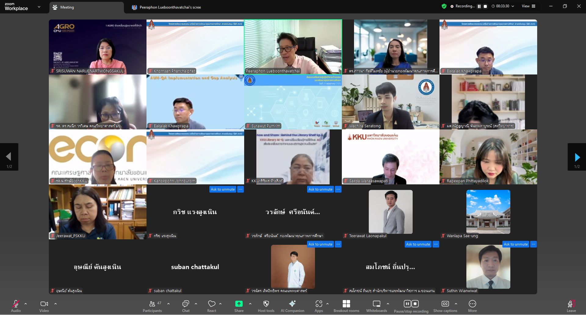Click the green Share screen icon
This screenshot has width=586, height=315.
(x=239, y=304)
